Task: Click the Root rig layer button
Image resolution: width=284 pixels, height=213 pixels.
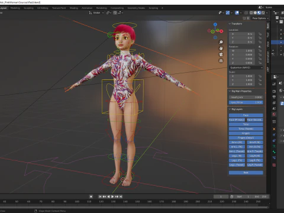Action: pyautogui.click(x=246, y=173)
